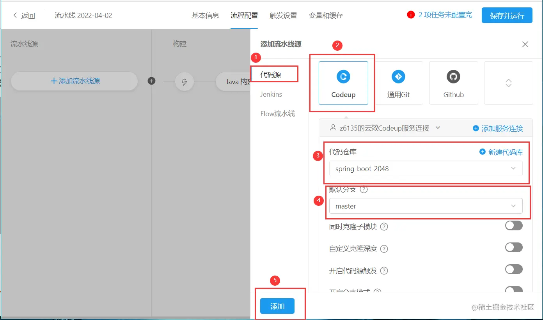Image resolution: width=543 pixels, height=320 pixels.
Task: Open the 2 项任务未配置完 notice
Action: (x=445, y=15)
